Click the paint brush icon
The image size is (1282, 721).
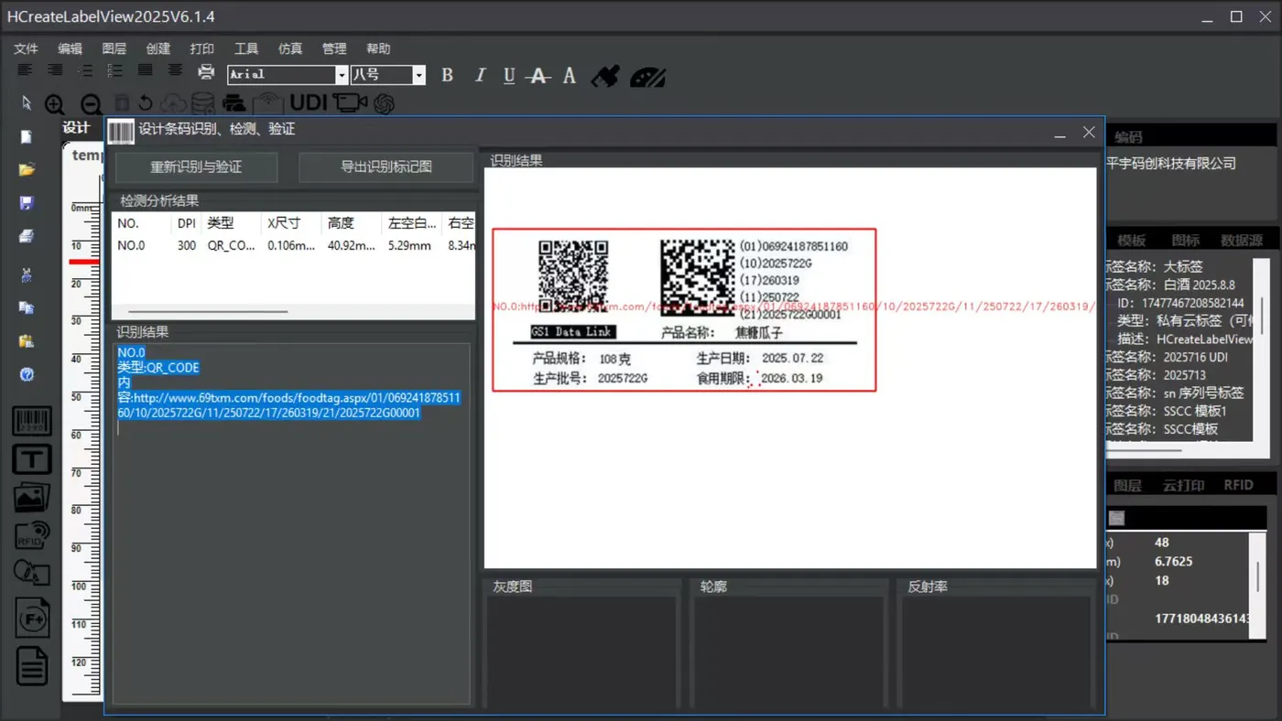point(605,76)
